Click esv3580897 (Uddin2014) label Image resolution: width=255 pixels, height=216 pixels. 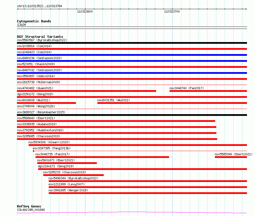point(36,76)
